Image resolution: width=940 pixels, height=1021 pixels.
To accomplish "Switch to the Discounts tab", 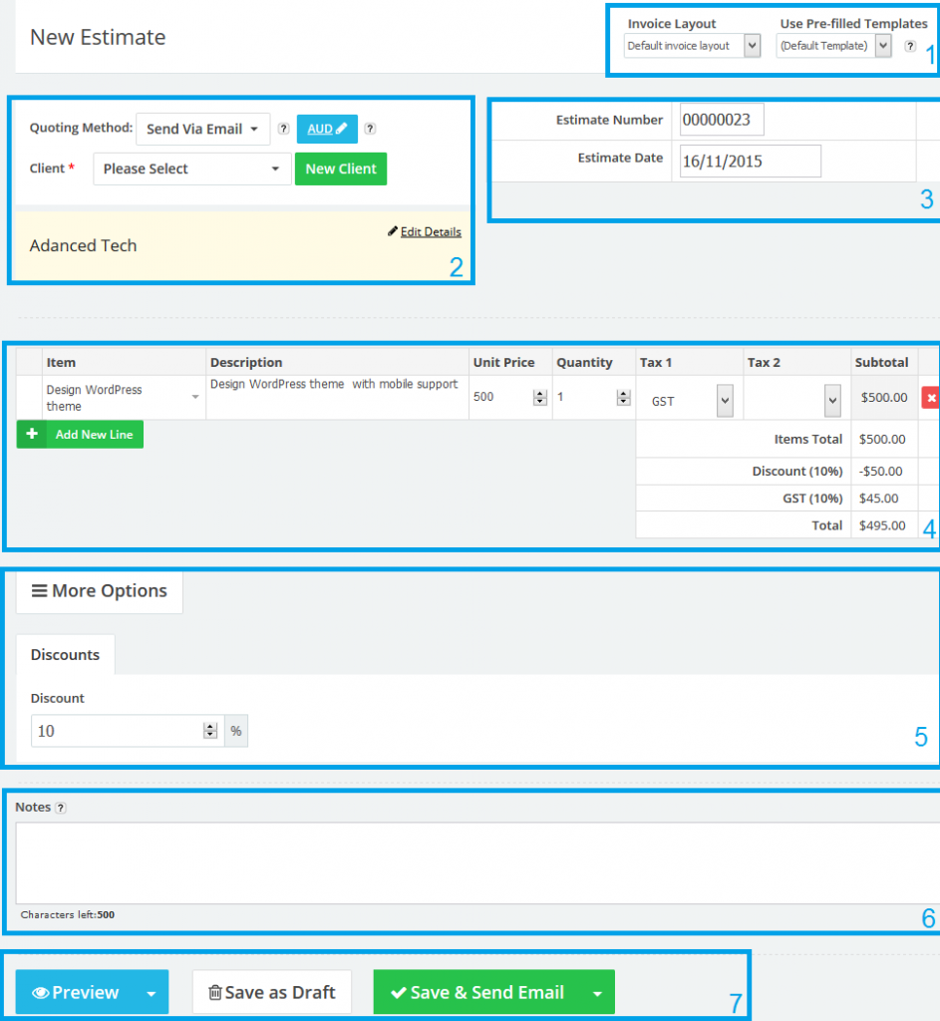I will pyautogui.click(x=65, y=655).
